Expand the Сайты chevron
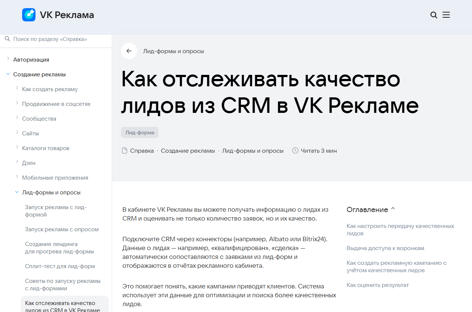The image size is (472, 312). (17, 132)
